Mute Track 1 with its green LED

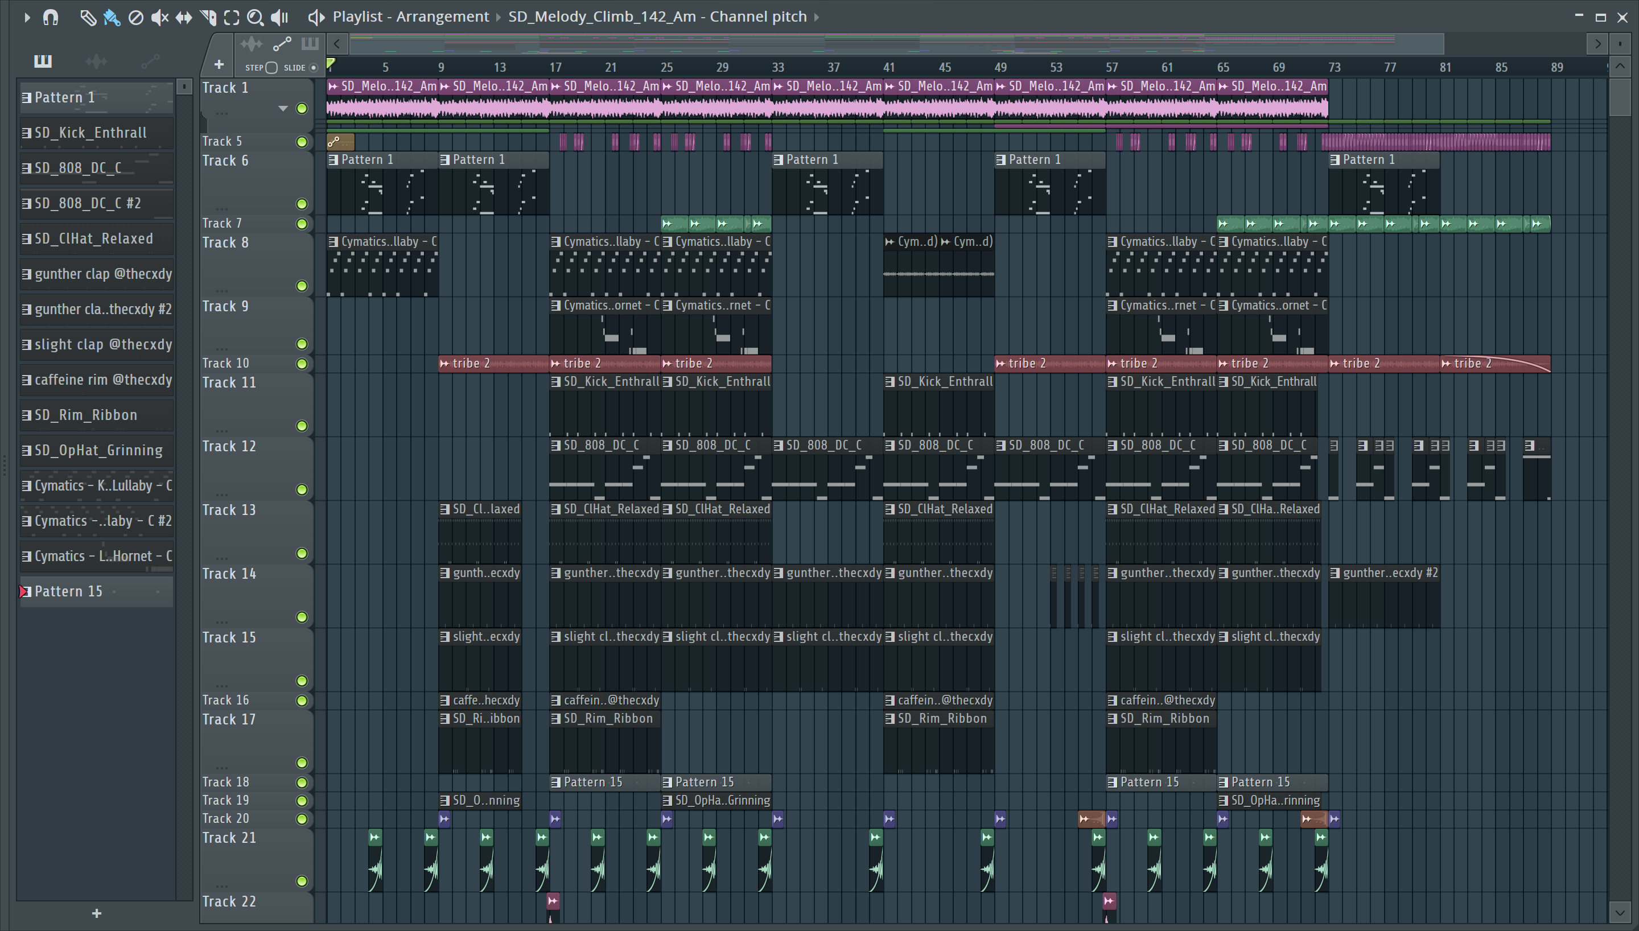302,109
